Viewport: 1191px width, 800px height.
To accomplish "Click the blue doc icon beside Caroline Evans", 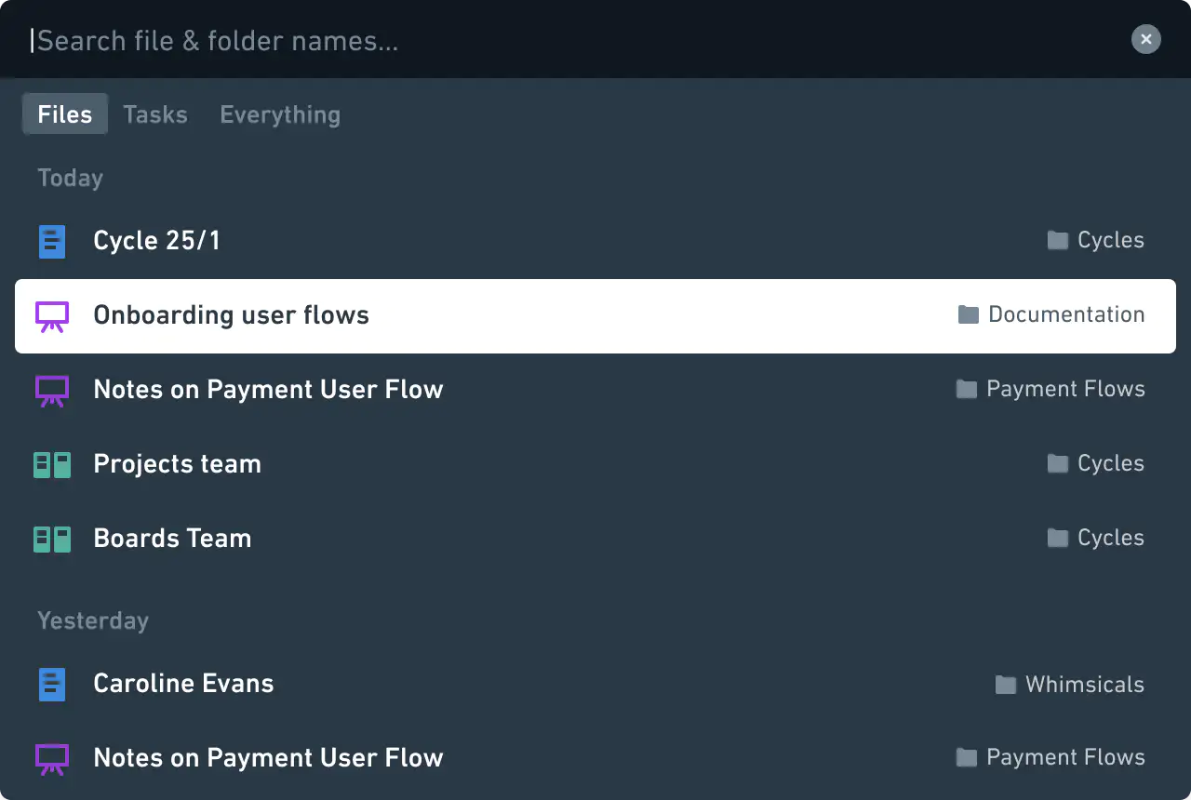I will 52,684.
